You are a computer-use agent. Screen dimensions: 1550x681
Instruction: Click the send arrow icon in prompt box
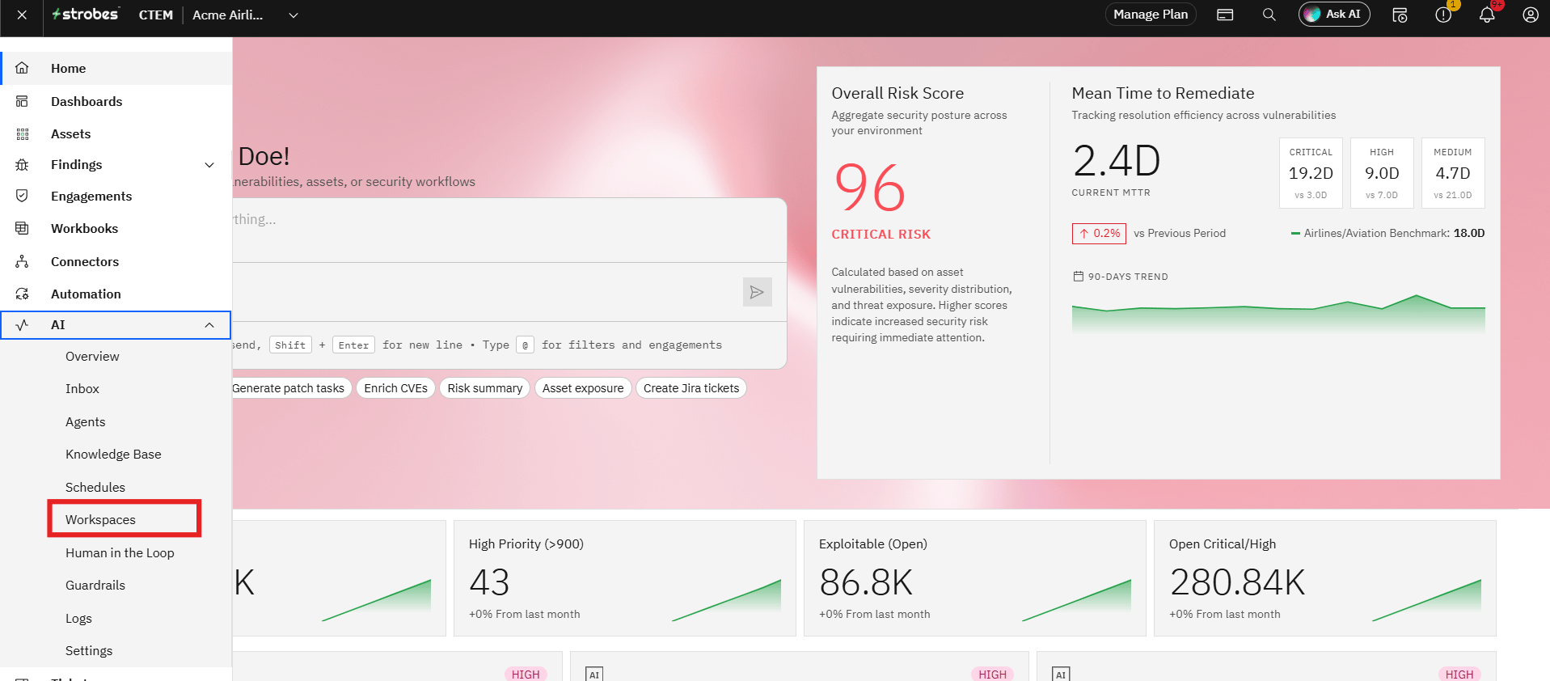[757, 292]
